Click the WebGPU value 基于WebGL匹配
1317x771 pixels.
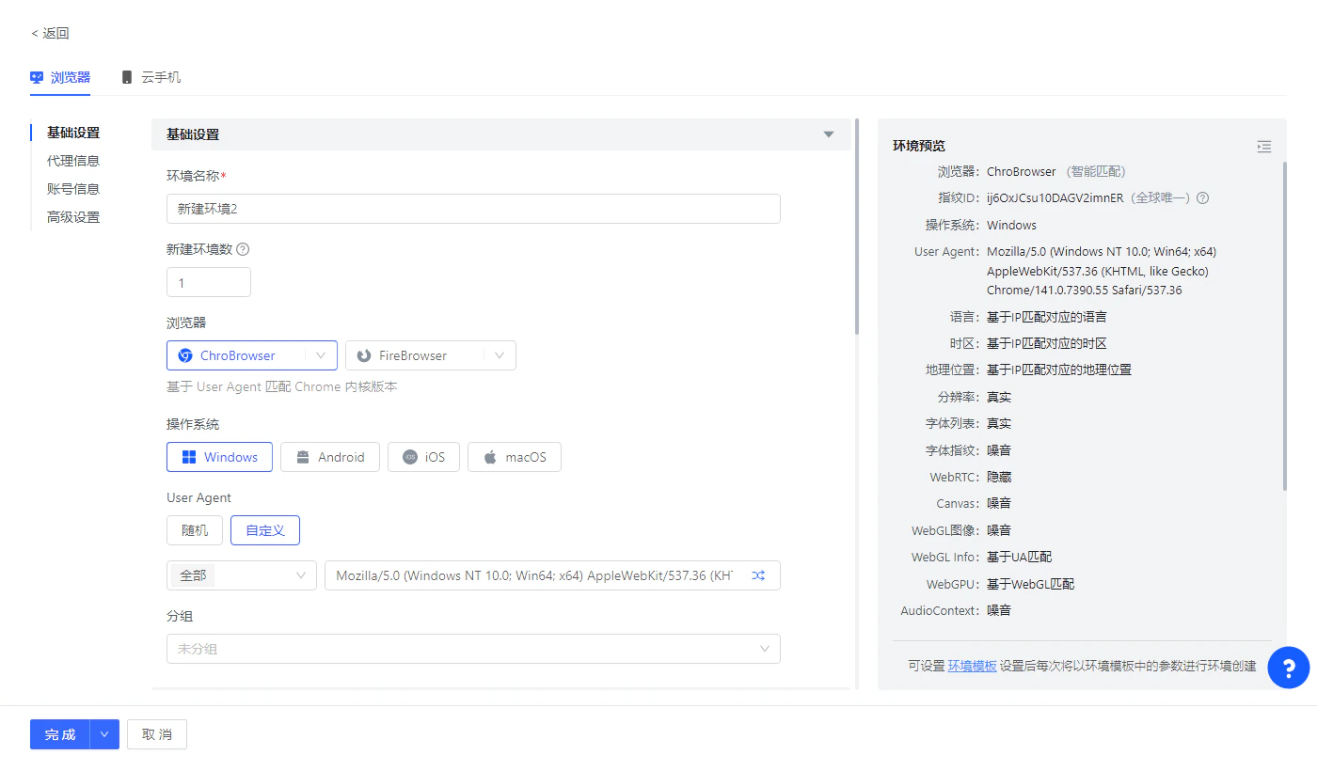pyautogui.click(x=1030, y=584)
